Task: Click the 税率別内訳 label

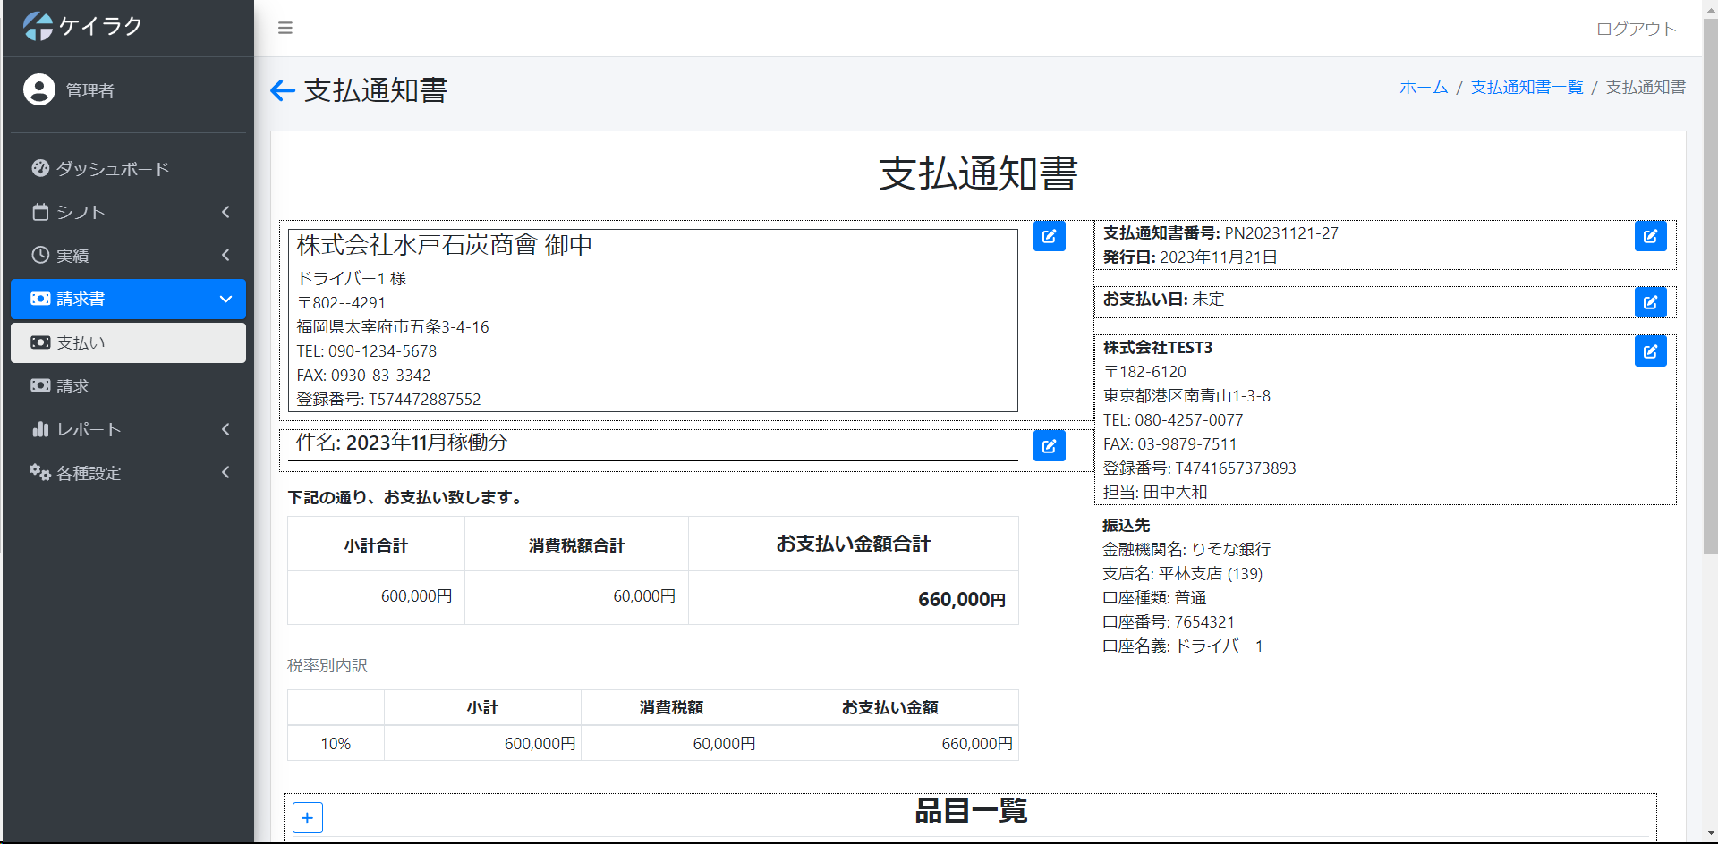Action: (327, 665)
